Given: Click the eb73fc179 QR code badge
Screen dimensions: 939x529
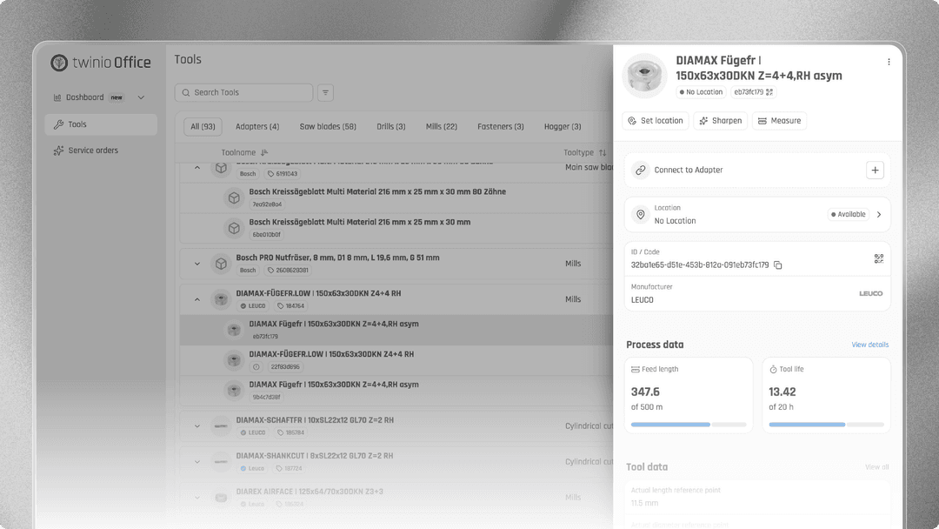Looking at the screenshot, I should (753, 92).
